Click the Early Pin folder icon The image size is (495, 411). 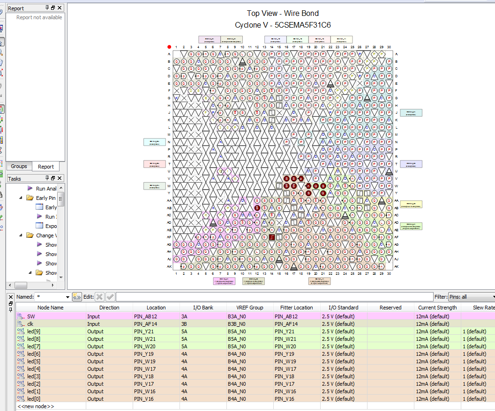[x=30, y=198]
